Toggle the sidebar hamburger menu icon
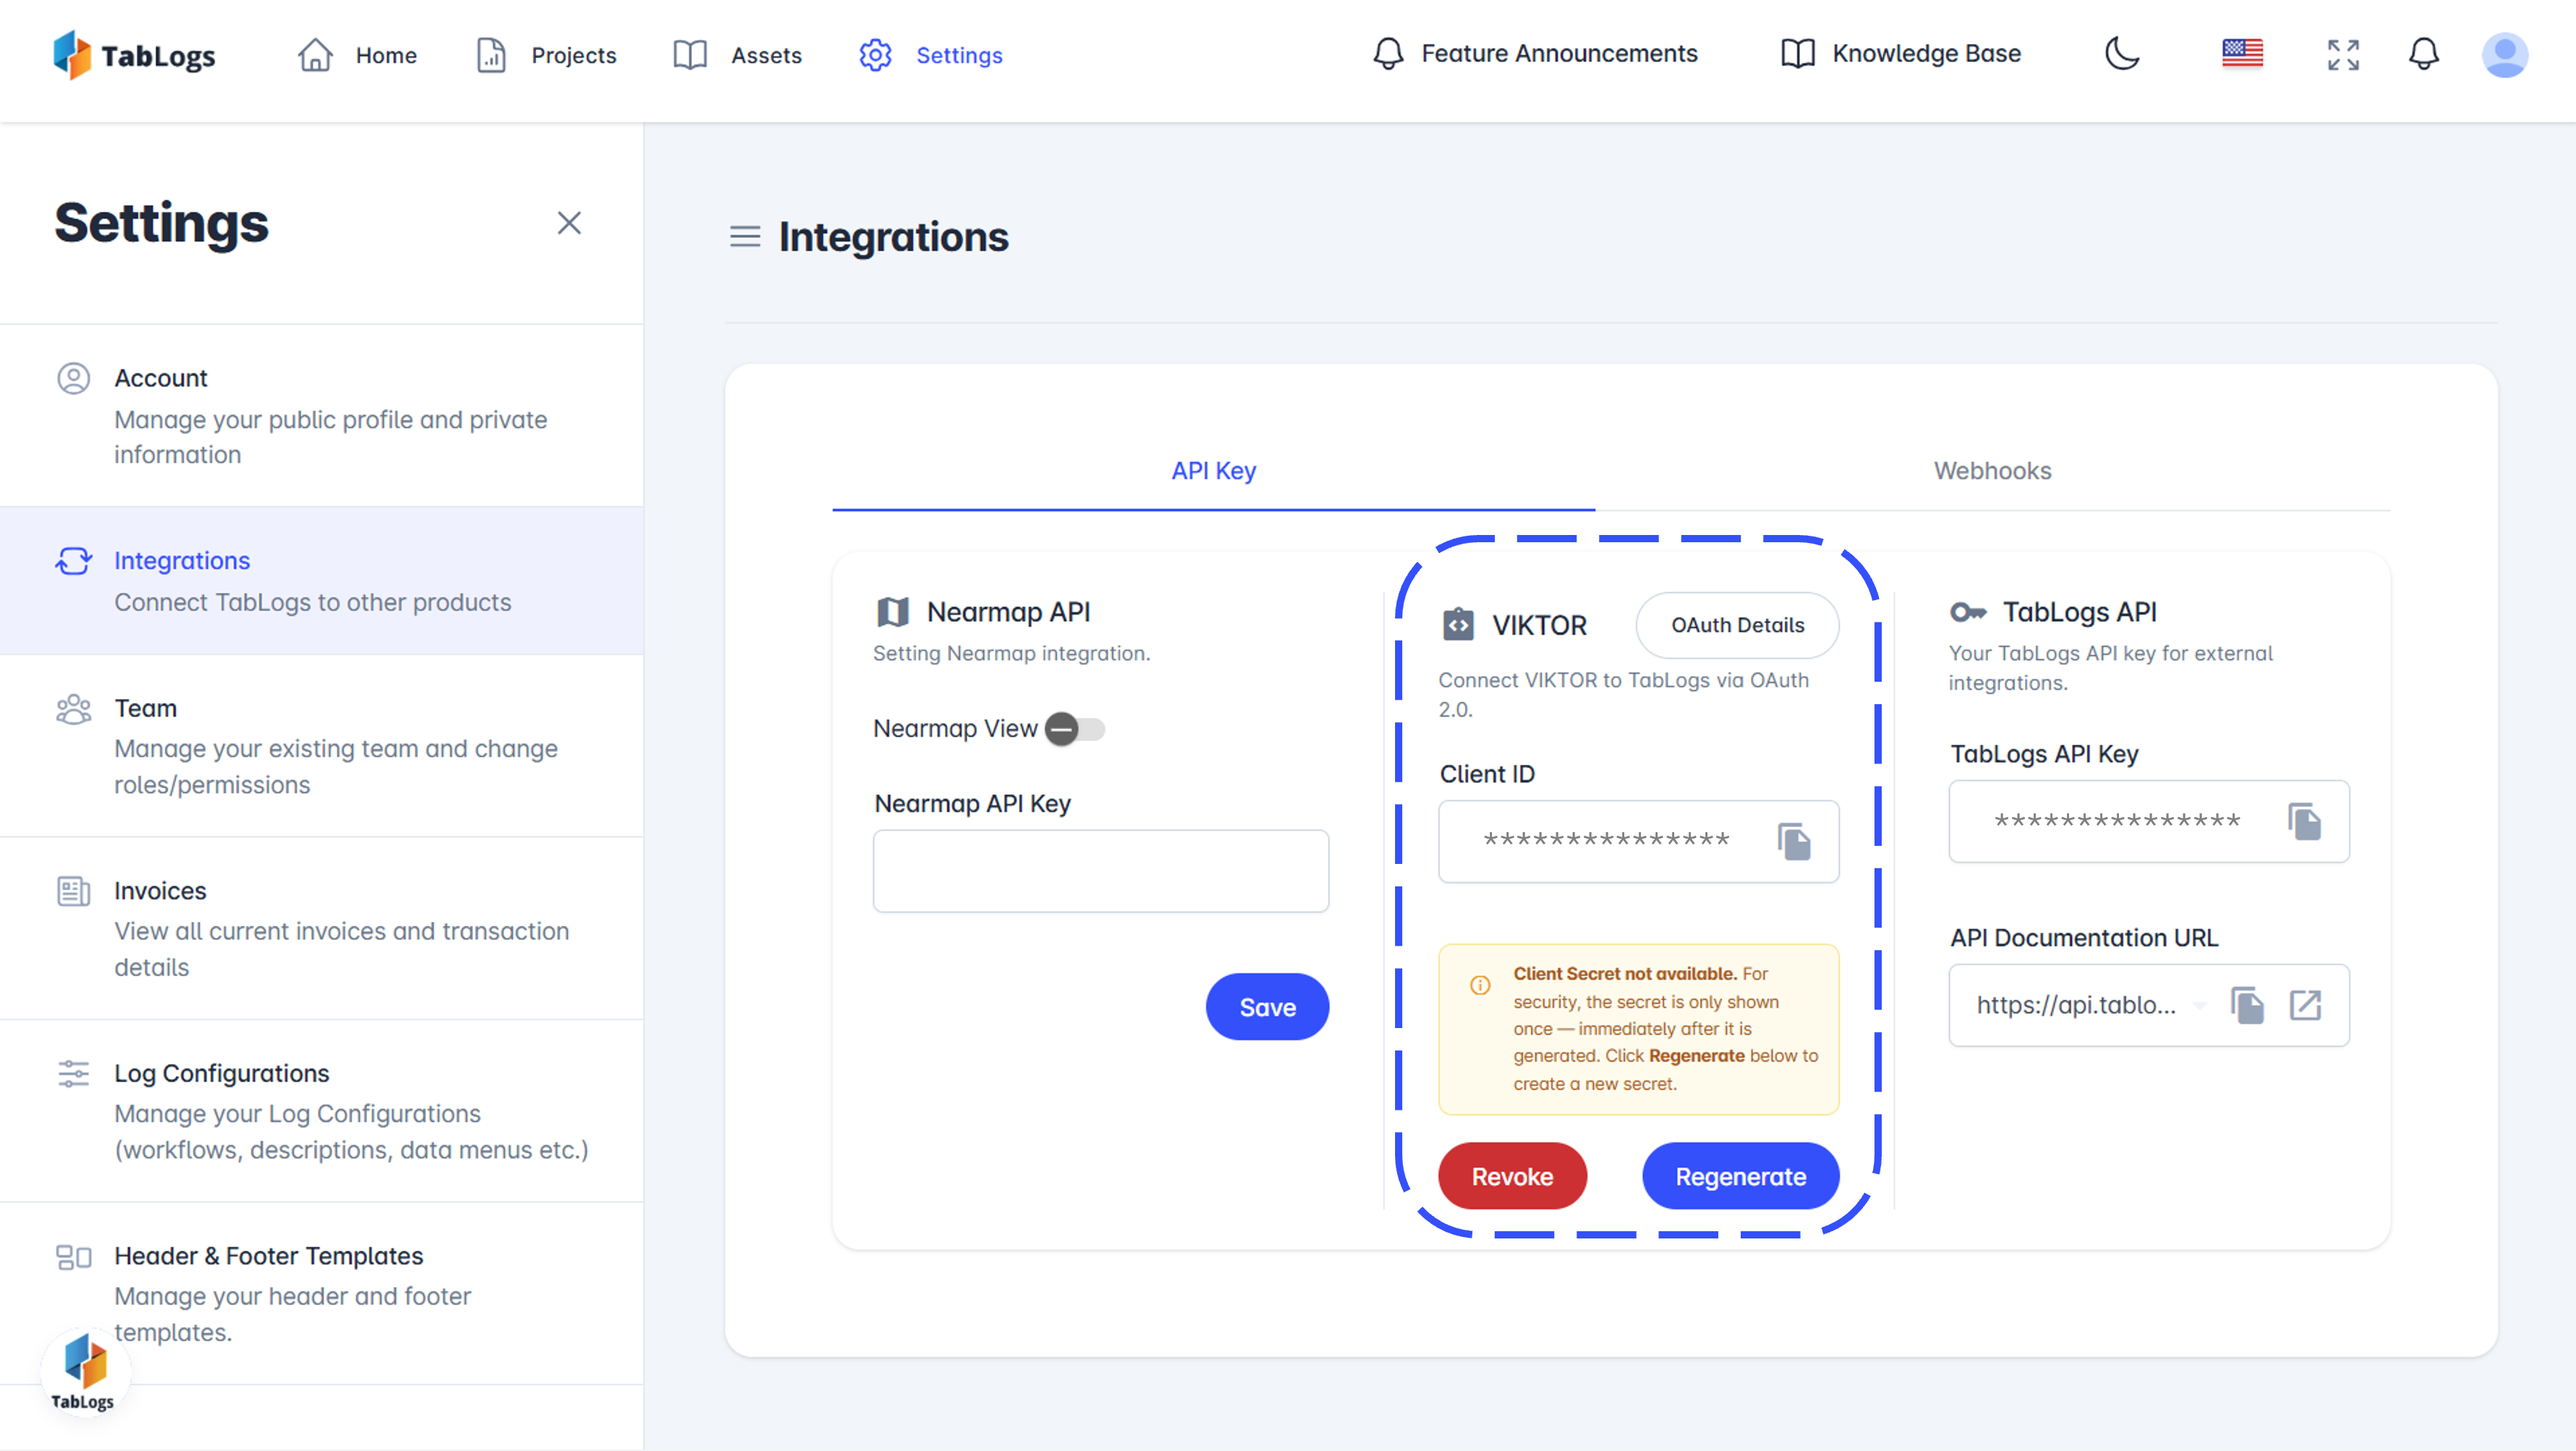Screen dimensions: 2576x1451 744,237
